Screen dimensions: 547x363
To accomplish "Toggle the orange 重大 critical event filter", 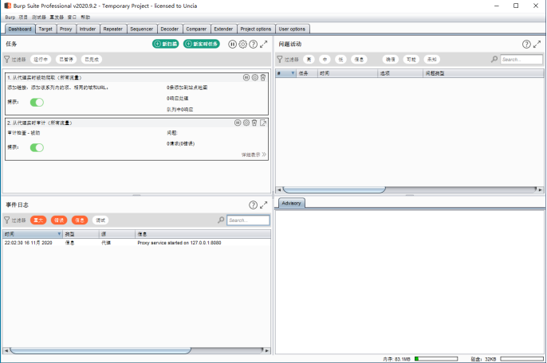I will (x=38, y=221).
